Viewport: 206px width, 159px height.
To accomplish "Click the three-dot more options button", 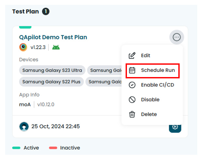I will point(177,37).
